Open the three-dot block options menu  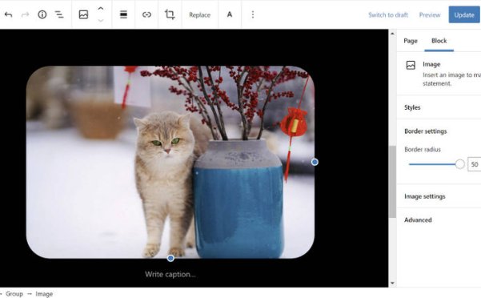(x=253, y=14)
